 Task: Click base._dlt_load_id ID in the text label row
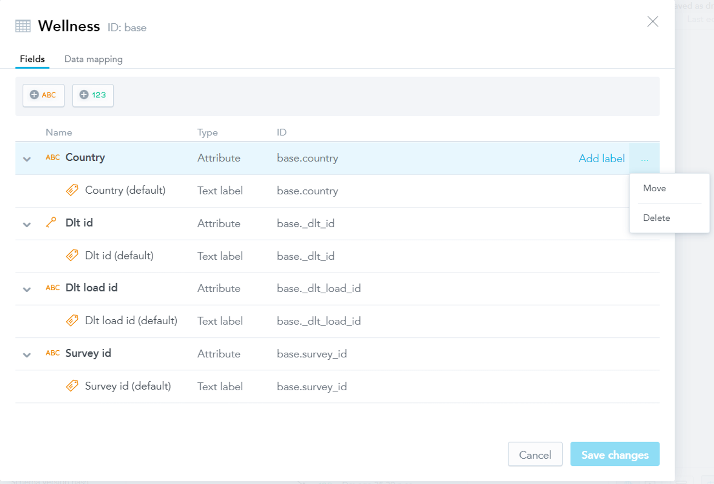point(319,321)
